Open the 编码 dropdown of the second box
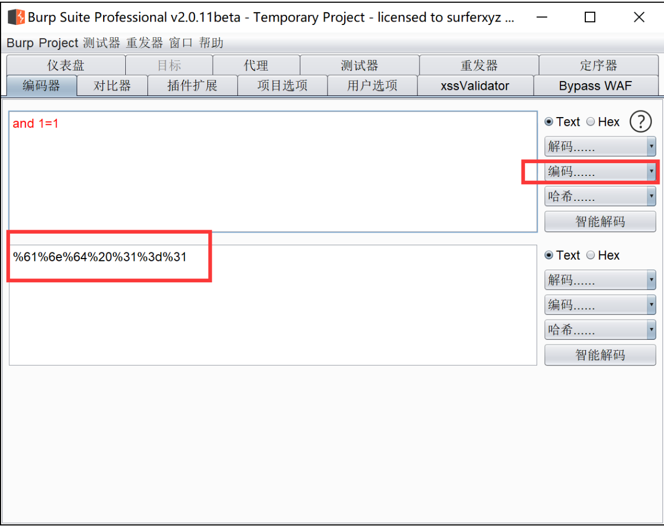Viewport: 664px width, 526px height. [x=600, y=305]
